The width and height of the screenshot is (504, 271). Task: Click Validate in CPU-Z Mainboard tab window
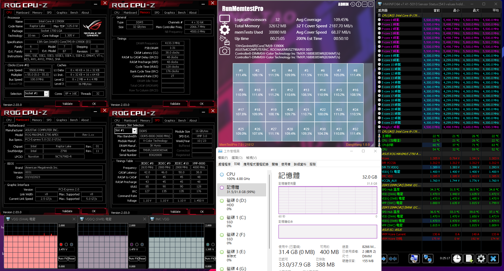67,211
